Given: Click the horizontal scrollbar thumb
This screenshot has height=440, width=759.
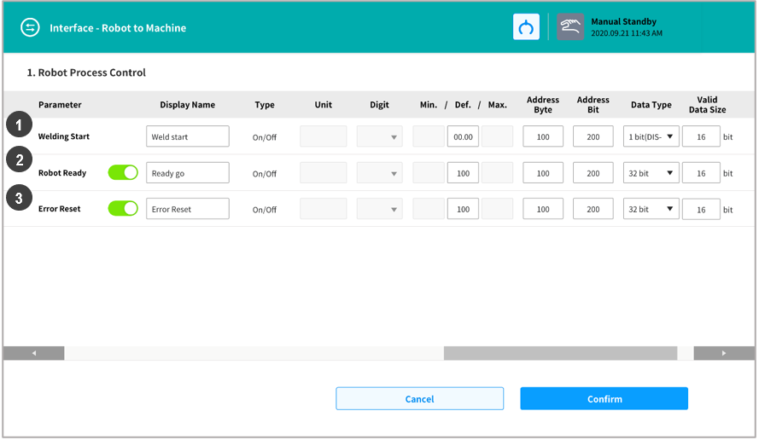Looking at the screenshot, I should 560,353.
